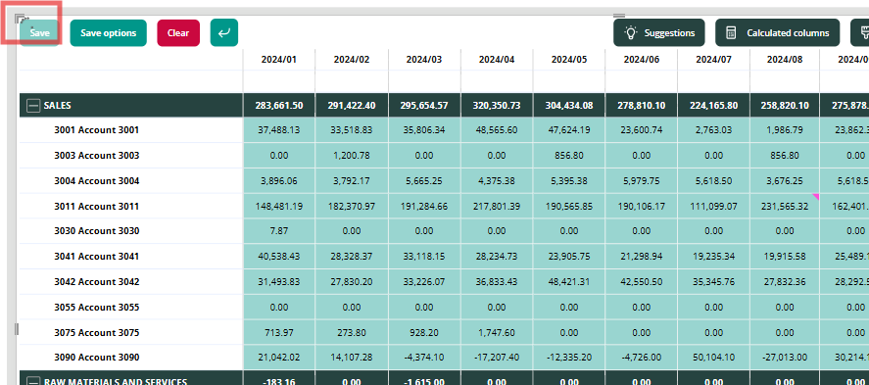Open the Save options menu
The height and width of the screenshot is (385, 869).
pos(108,32)
